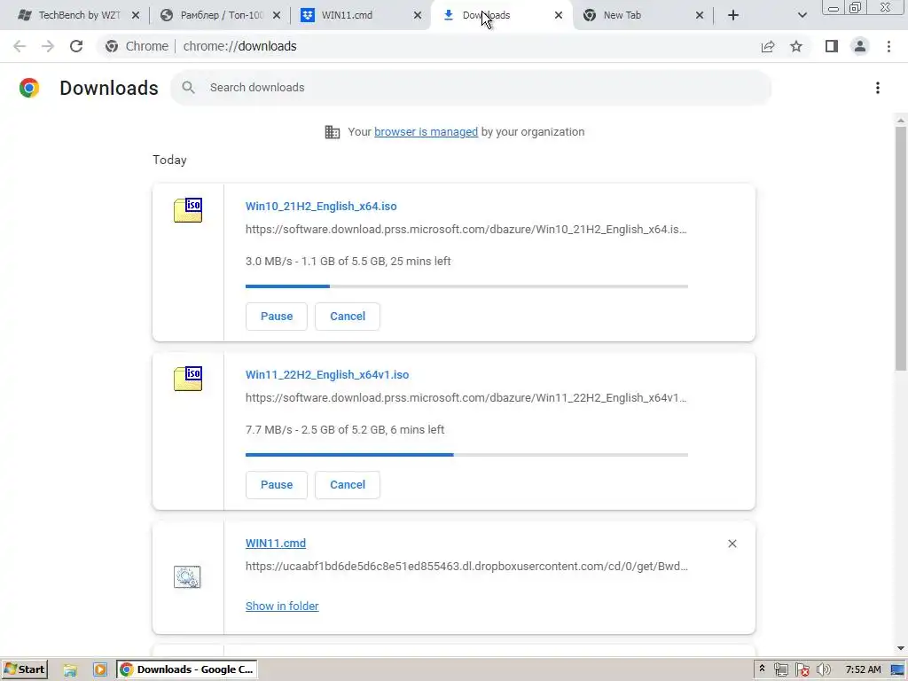
Task: Click the Win11 ISO file icon
Action: (188, 379)
